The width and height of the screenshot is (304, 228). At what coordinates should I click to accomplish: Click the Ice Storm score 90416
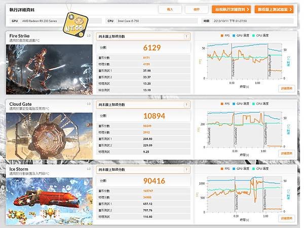pyautogui.click(x=154, y=181)
